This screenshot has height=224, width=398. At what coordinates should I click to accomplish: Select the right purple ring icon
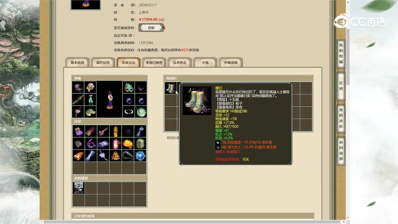coord(141,100)
